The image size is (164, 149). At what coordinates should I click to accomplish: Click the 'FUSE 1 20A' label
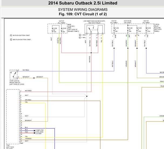tap(64, 30)
